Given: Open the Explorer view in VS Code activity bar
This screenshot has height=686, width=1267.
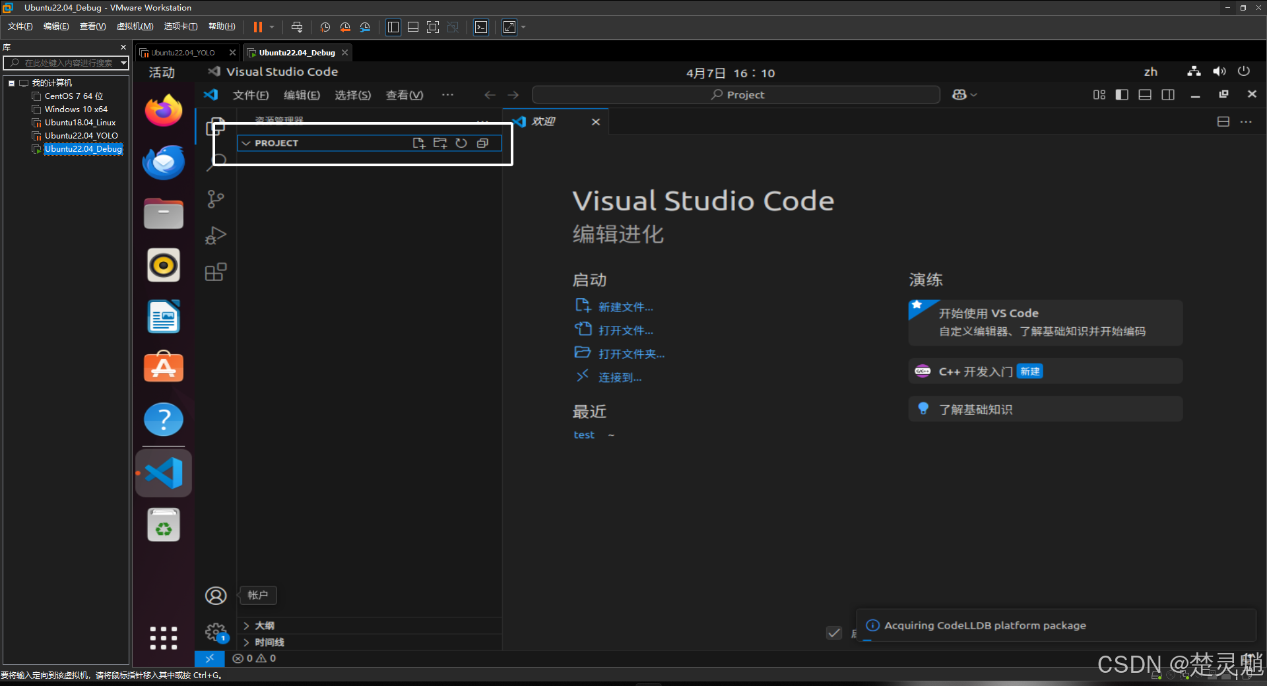Looking at the screenshot, I should coord(216,126).
